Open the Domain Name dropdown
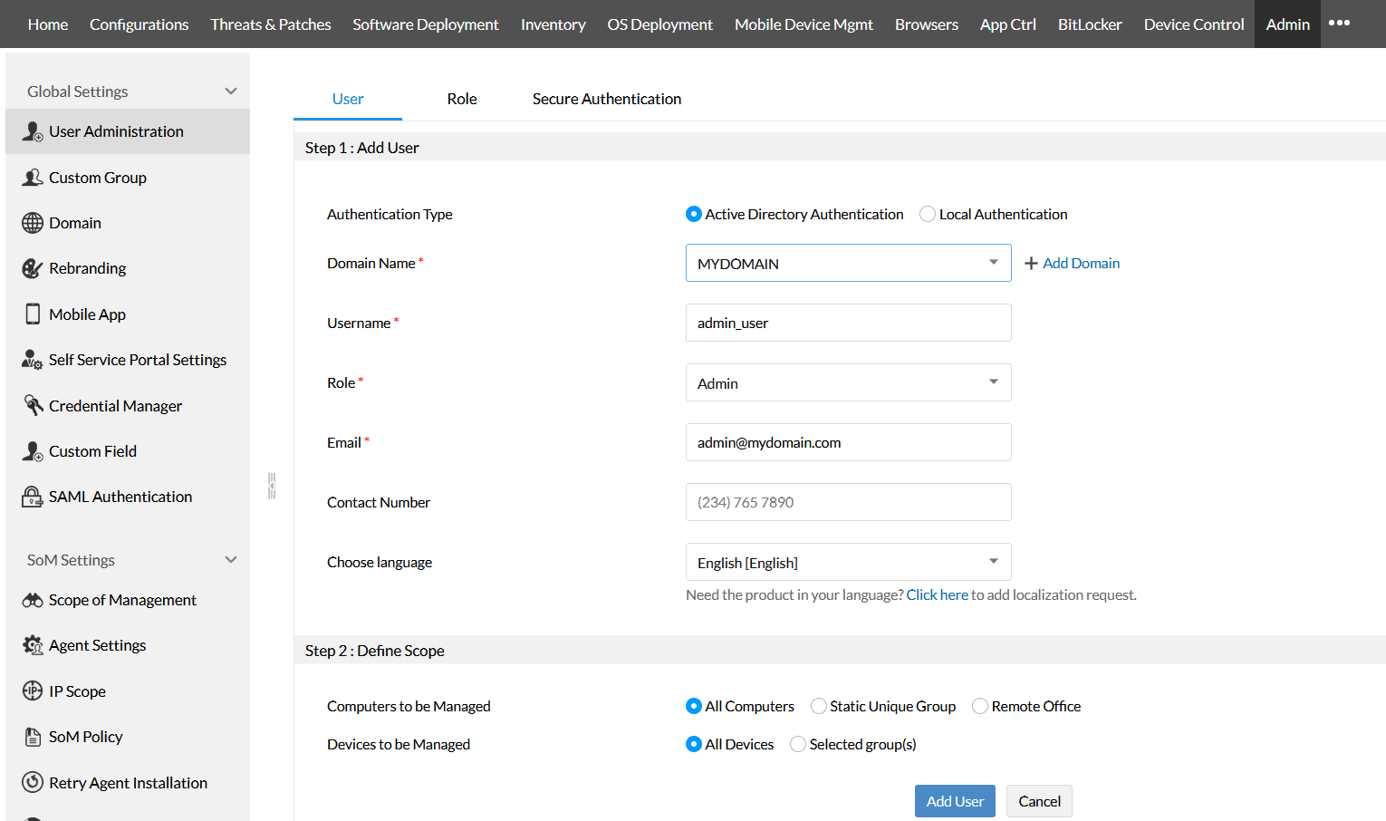This screenshot has height=821, width=1386. pos(848,263)
